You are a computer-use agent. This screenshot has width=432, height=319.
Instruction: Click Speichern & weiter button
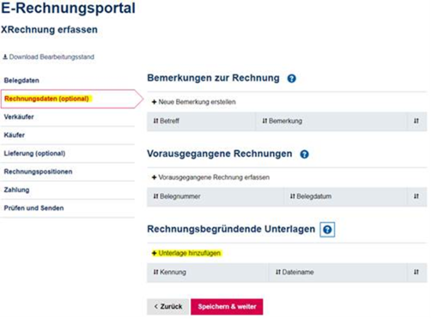[227, 307]
